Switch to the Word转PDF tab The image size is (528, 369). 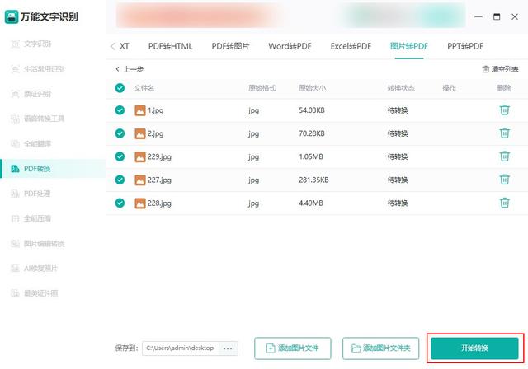pyautogui.click(x=290, y=46)
